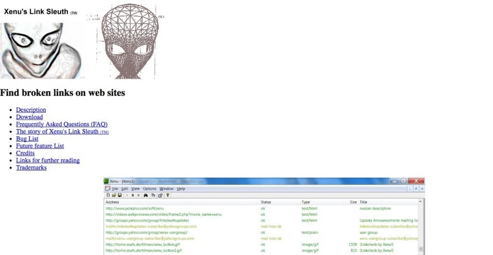
Task: Click the 'text/plain' type cell
Action: (310, 233)
